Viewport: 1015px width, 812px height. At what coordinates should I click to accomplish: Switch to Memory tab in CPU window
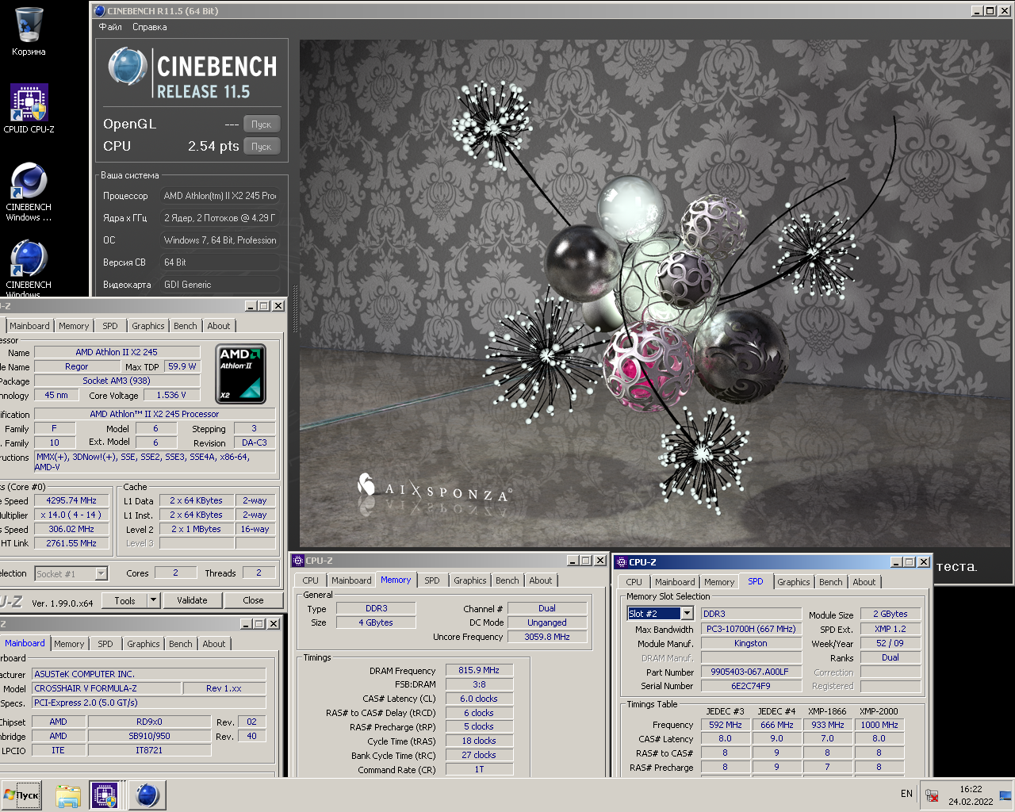point(74,326)
